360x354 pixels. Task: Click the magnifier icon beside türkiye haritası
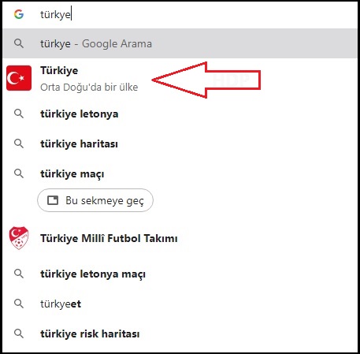pos(19,143)
